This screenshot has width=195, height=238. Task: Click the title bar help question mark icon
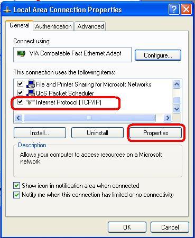(174, 9)
